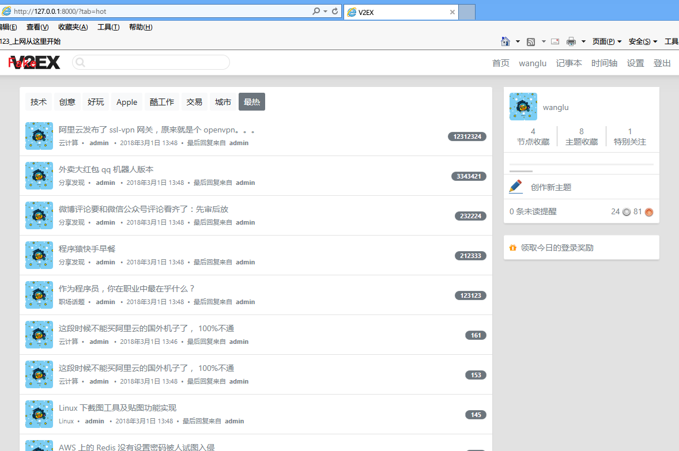Switch to the 交易 tab

194,102
